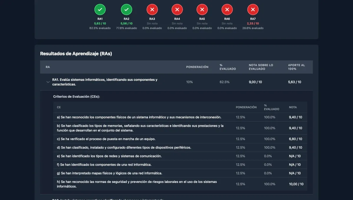Click the red X icon above RA7
Image resolution: width=353 pixels, height=200 pixels.
coord(253,9)
